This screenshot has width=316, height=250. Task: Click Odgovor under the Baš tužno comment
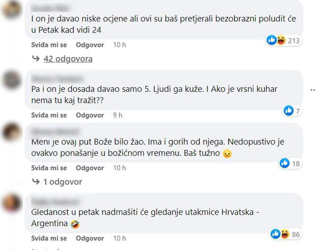pos(90,168)
